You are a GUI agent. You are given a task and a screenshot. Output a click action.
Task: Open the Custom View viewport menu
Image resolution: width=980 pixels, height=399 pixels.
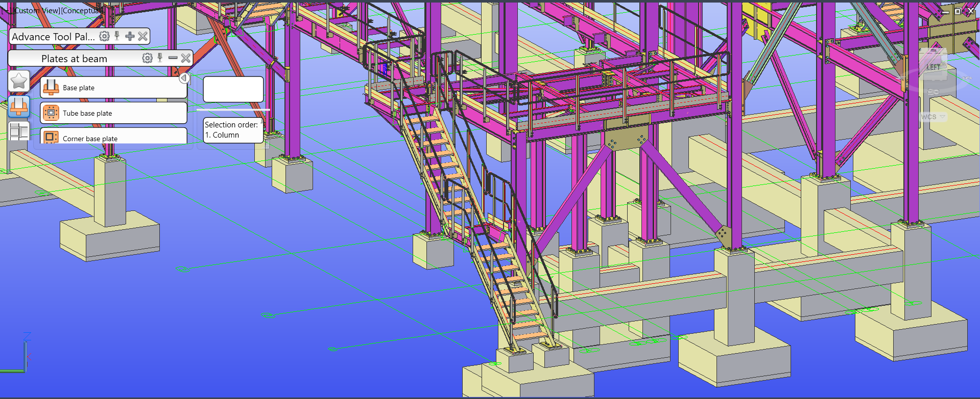(x=37, y=10)
